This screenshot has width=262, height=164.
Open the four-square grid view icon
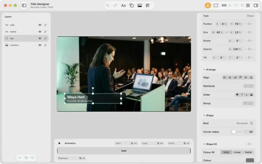248,6
